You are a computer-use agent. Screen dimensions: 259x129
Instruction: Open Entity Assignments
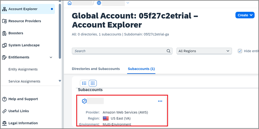(x=23, y=69)
